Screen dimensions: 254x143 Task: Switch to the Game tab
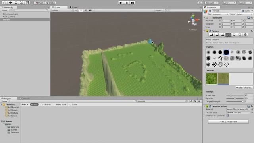[74, 7]
